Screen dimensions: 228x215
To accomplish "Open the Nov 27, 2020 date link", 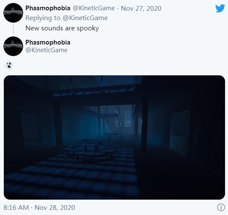I will click(141, 8).
